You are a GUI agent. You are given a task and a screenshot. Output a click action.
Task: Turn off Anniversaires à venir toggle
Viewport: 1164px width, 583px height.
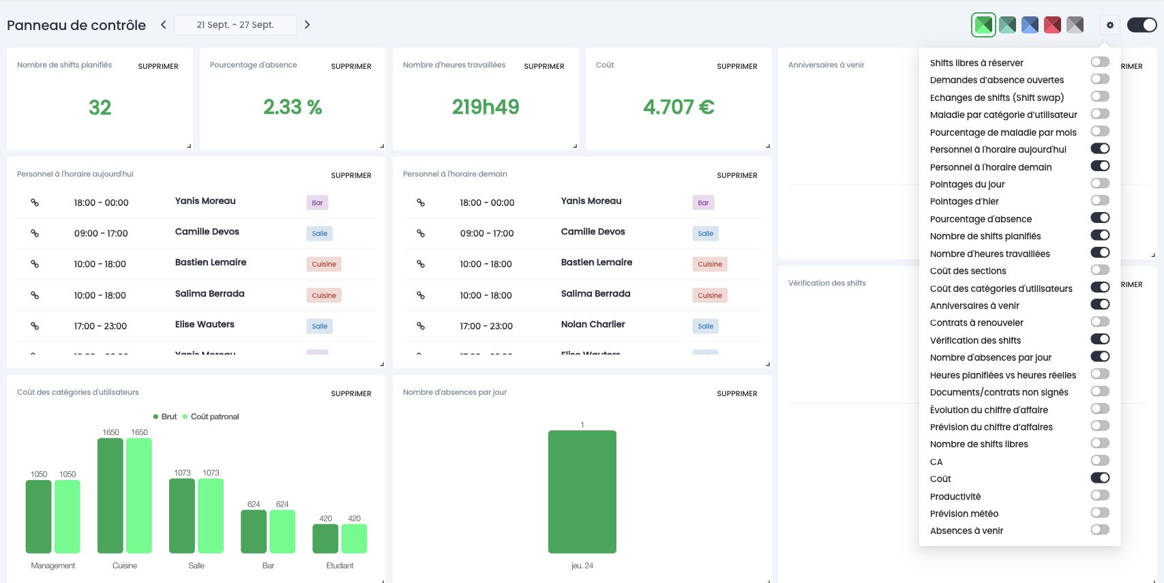pyautogui.click(x=1100, y=305)
